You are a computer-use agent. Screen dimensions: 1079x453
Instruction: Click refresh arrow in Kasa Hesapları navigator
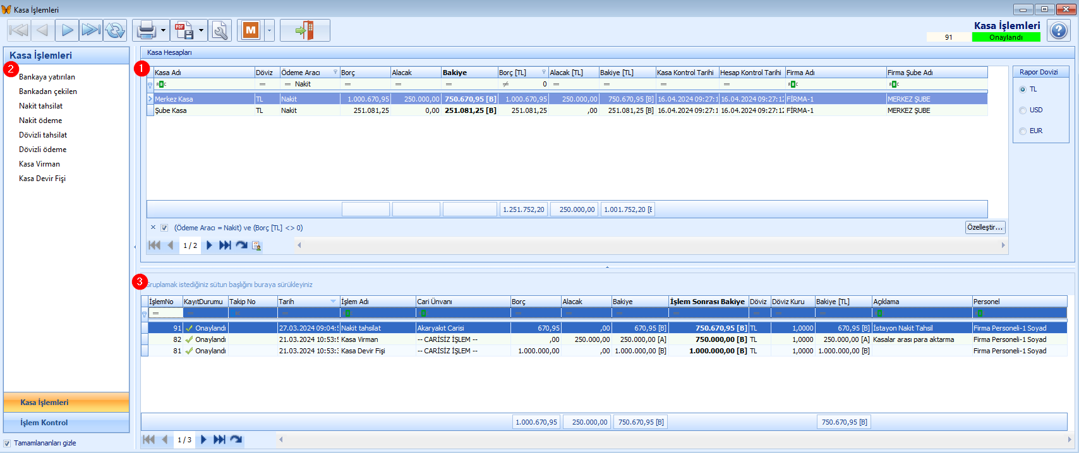pyautogui.click(x=241, y=245)
